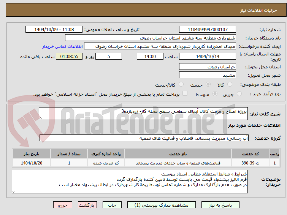The image size is (287, 215).
Task: Click the شرح کلی نیاز text area
Action: [143, 114]
